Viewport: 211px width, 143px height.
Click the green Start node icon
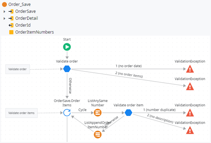pyautogui.click(x=67, y=47)
